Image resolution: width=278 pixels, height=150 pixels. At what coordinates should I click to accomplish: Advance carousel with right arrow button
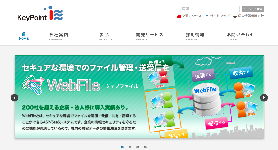264,98
